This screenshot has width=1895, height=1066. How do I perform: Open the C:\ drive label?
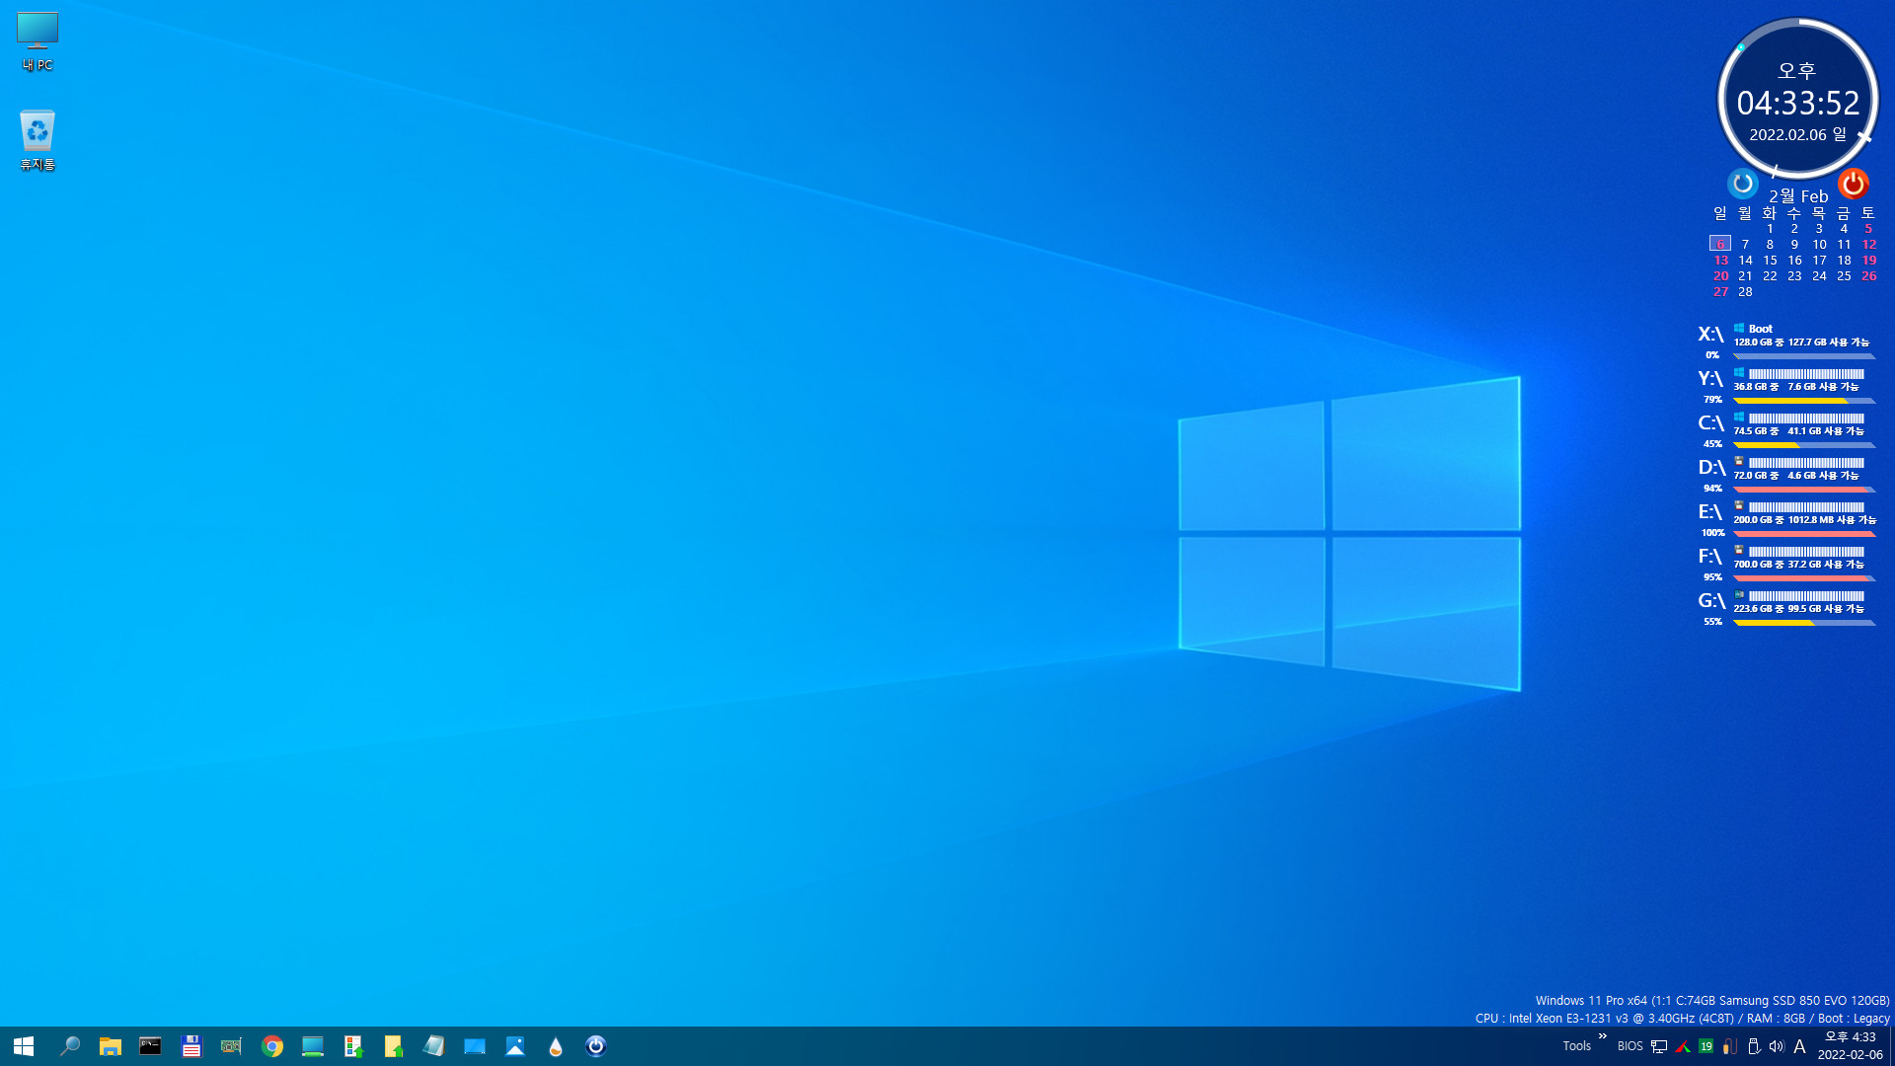tap(1710, 423)
